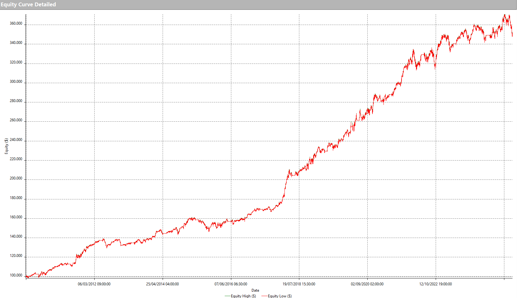Click the 200.000 y-axis tick label
Viewport: 517px width, 298px height.
click(x=16, y=178)
